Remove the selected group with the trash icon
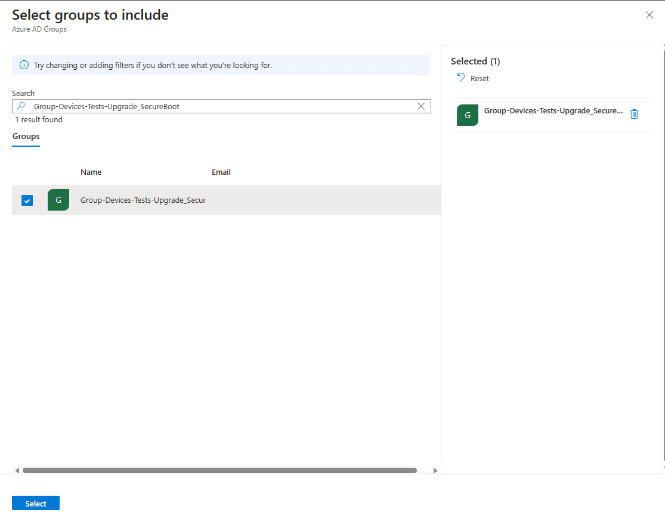The image size is (665, 522). tap(634, 114)
